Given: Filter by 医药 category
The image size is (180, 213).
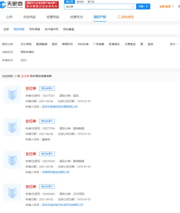Looking at the screenshot, I should point(55,44).
